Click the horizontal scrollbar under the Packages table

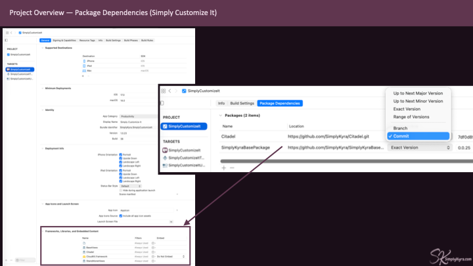(347, 162)
